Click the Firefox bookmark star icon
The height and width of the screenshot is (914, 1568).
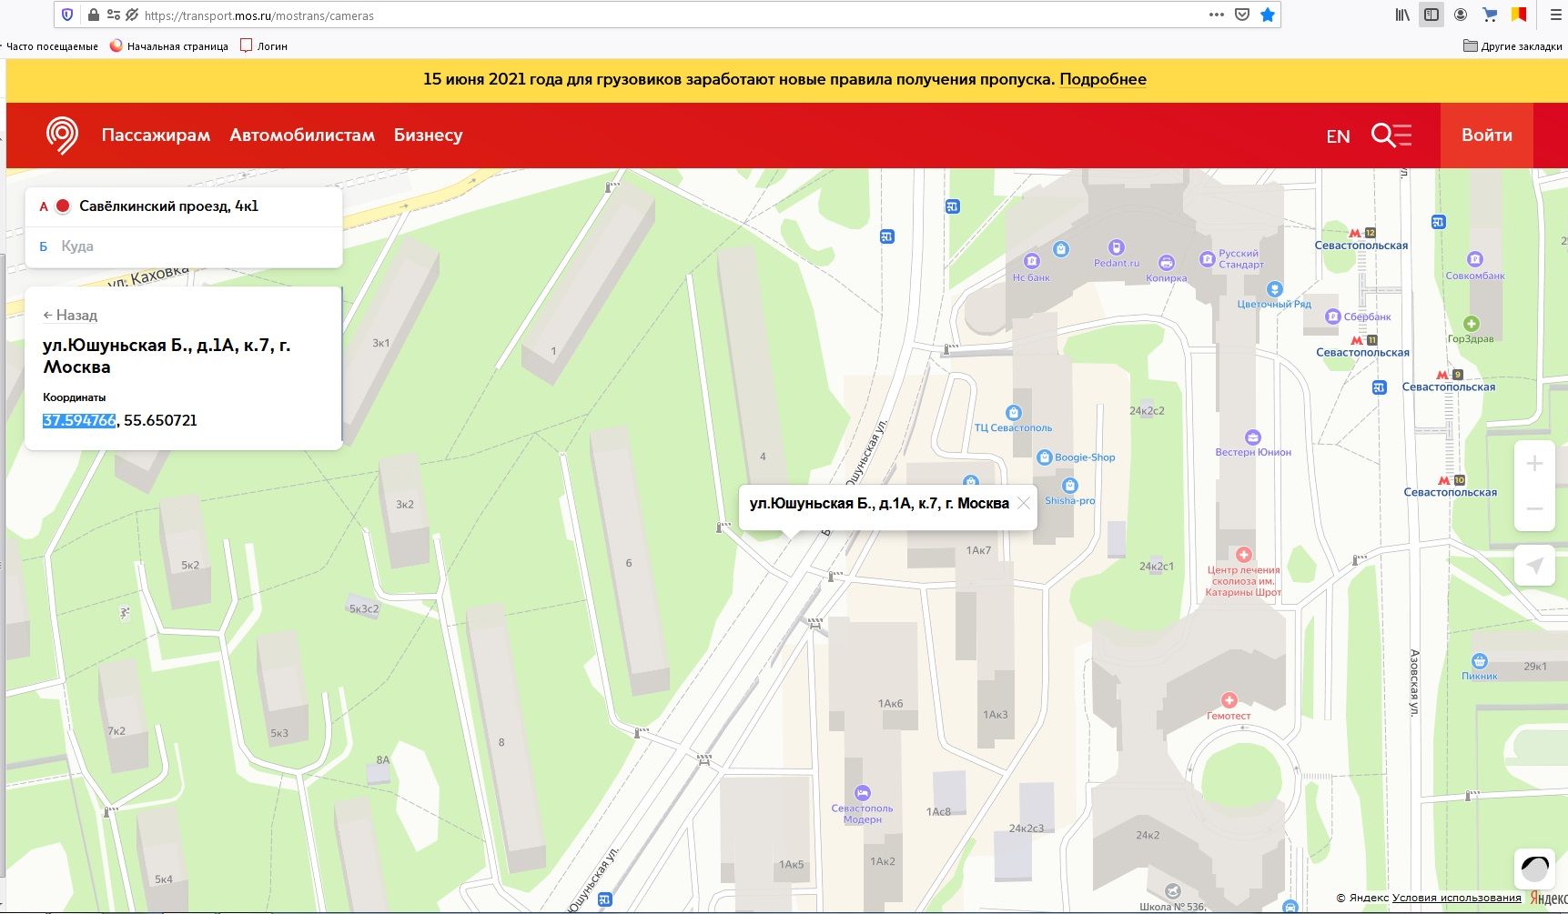[x=1268, y=15]
